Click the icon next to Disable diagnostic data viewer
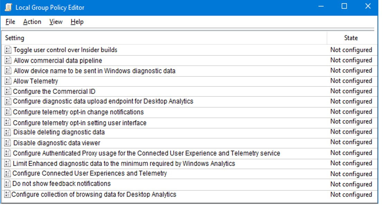The height and width of the screenshot is (207, 383). click(8, 143)
